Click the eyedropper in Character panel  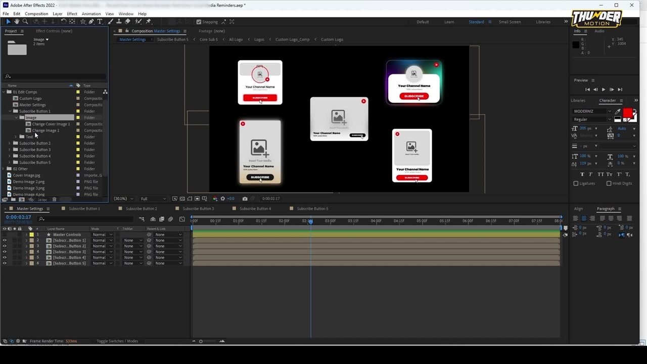(x=618, y=111)
